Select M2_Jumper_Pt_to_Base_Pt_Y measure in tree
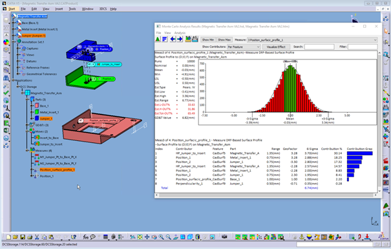This screenshot has width=391, height=249. (58, 164)
